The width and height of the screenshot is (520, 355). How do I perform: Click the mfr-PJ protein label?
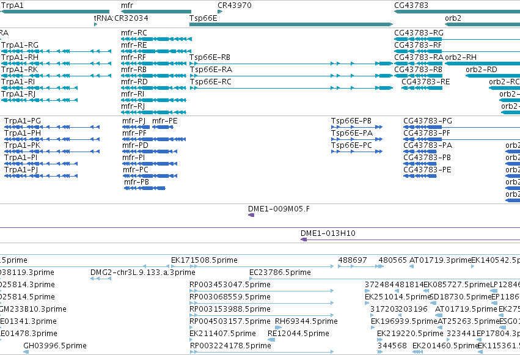134,120
